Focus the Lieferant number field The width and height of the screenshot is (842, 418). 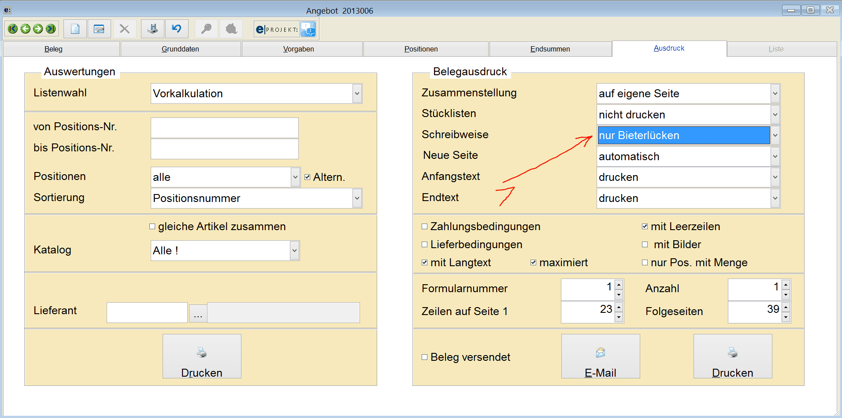(x=147, y=312)
